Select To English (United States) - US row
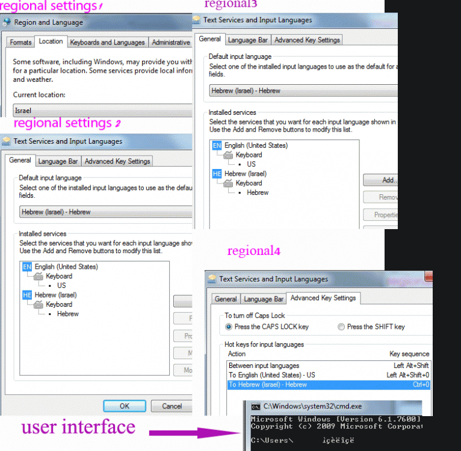 click(329, 375)
